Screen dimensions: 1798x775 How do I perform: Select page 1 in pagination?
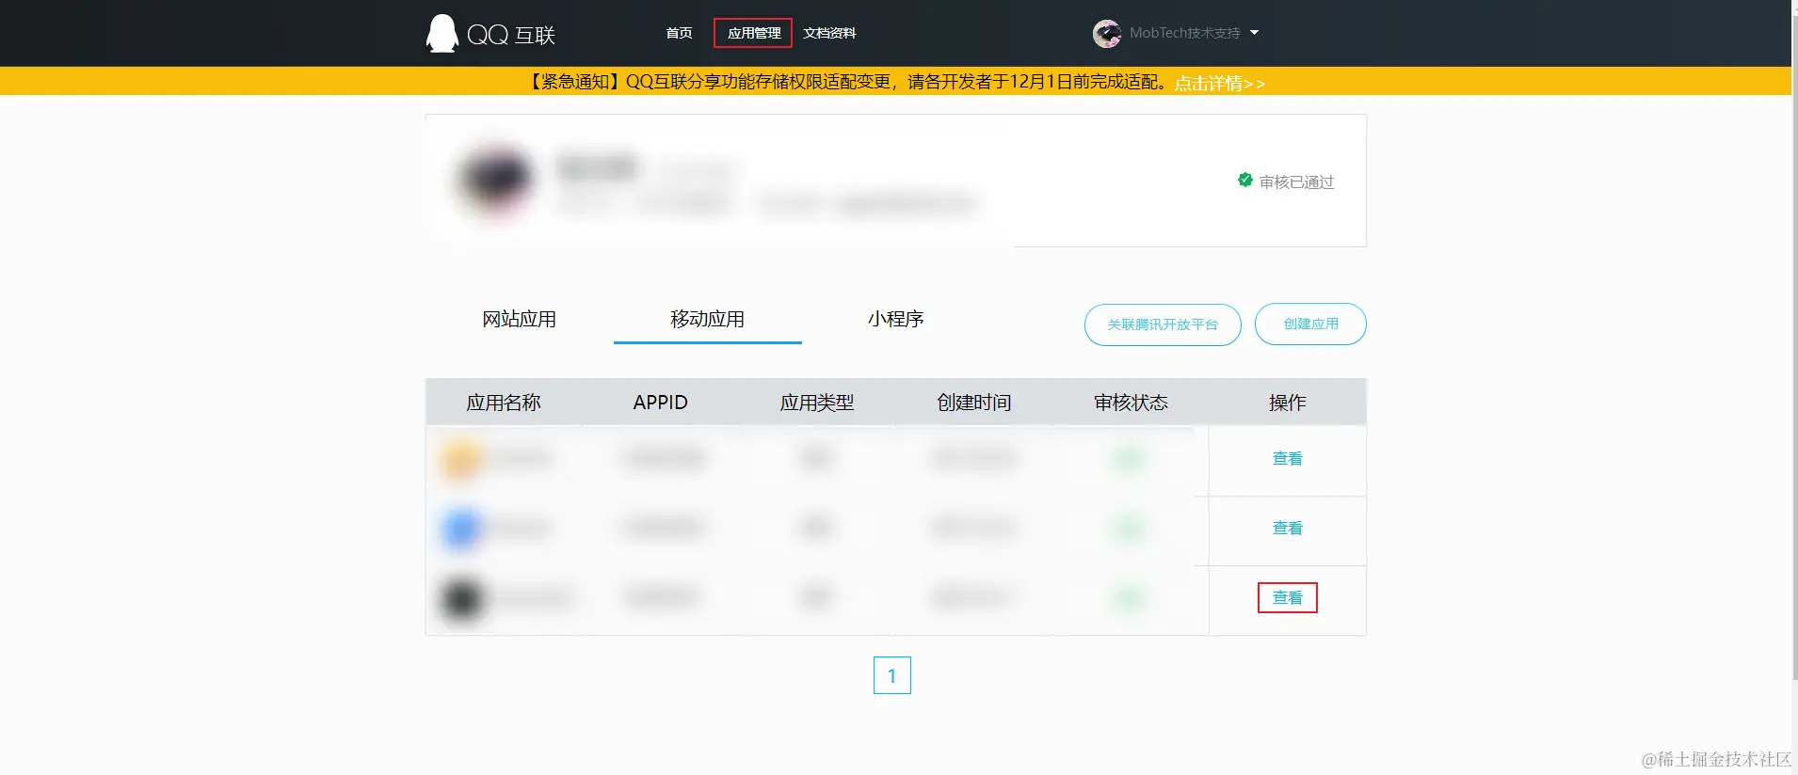(x=891, y=675)
